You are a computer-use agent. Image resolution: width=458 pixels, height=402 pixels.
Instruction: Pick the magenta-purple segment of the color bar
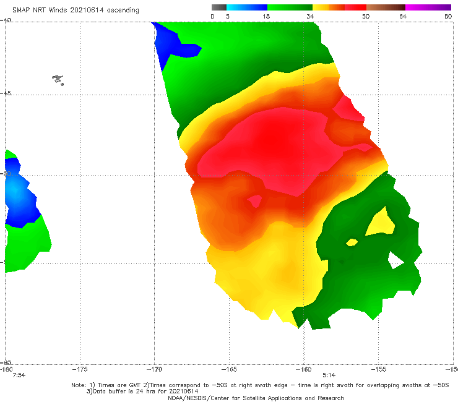point(428,7)
